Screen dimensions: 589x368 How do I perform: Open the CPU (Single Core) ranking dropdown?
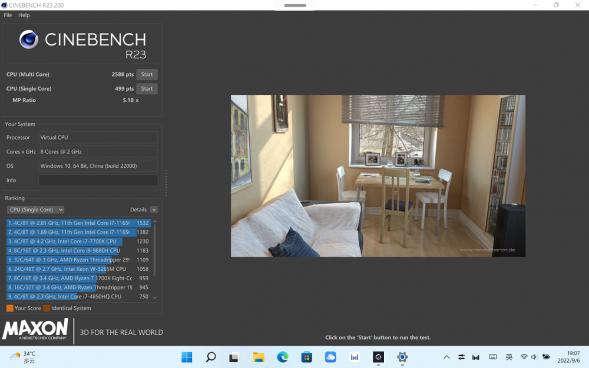pos(35,210)
